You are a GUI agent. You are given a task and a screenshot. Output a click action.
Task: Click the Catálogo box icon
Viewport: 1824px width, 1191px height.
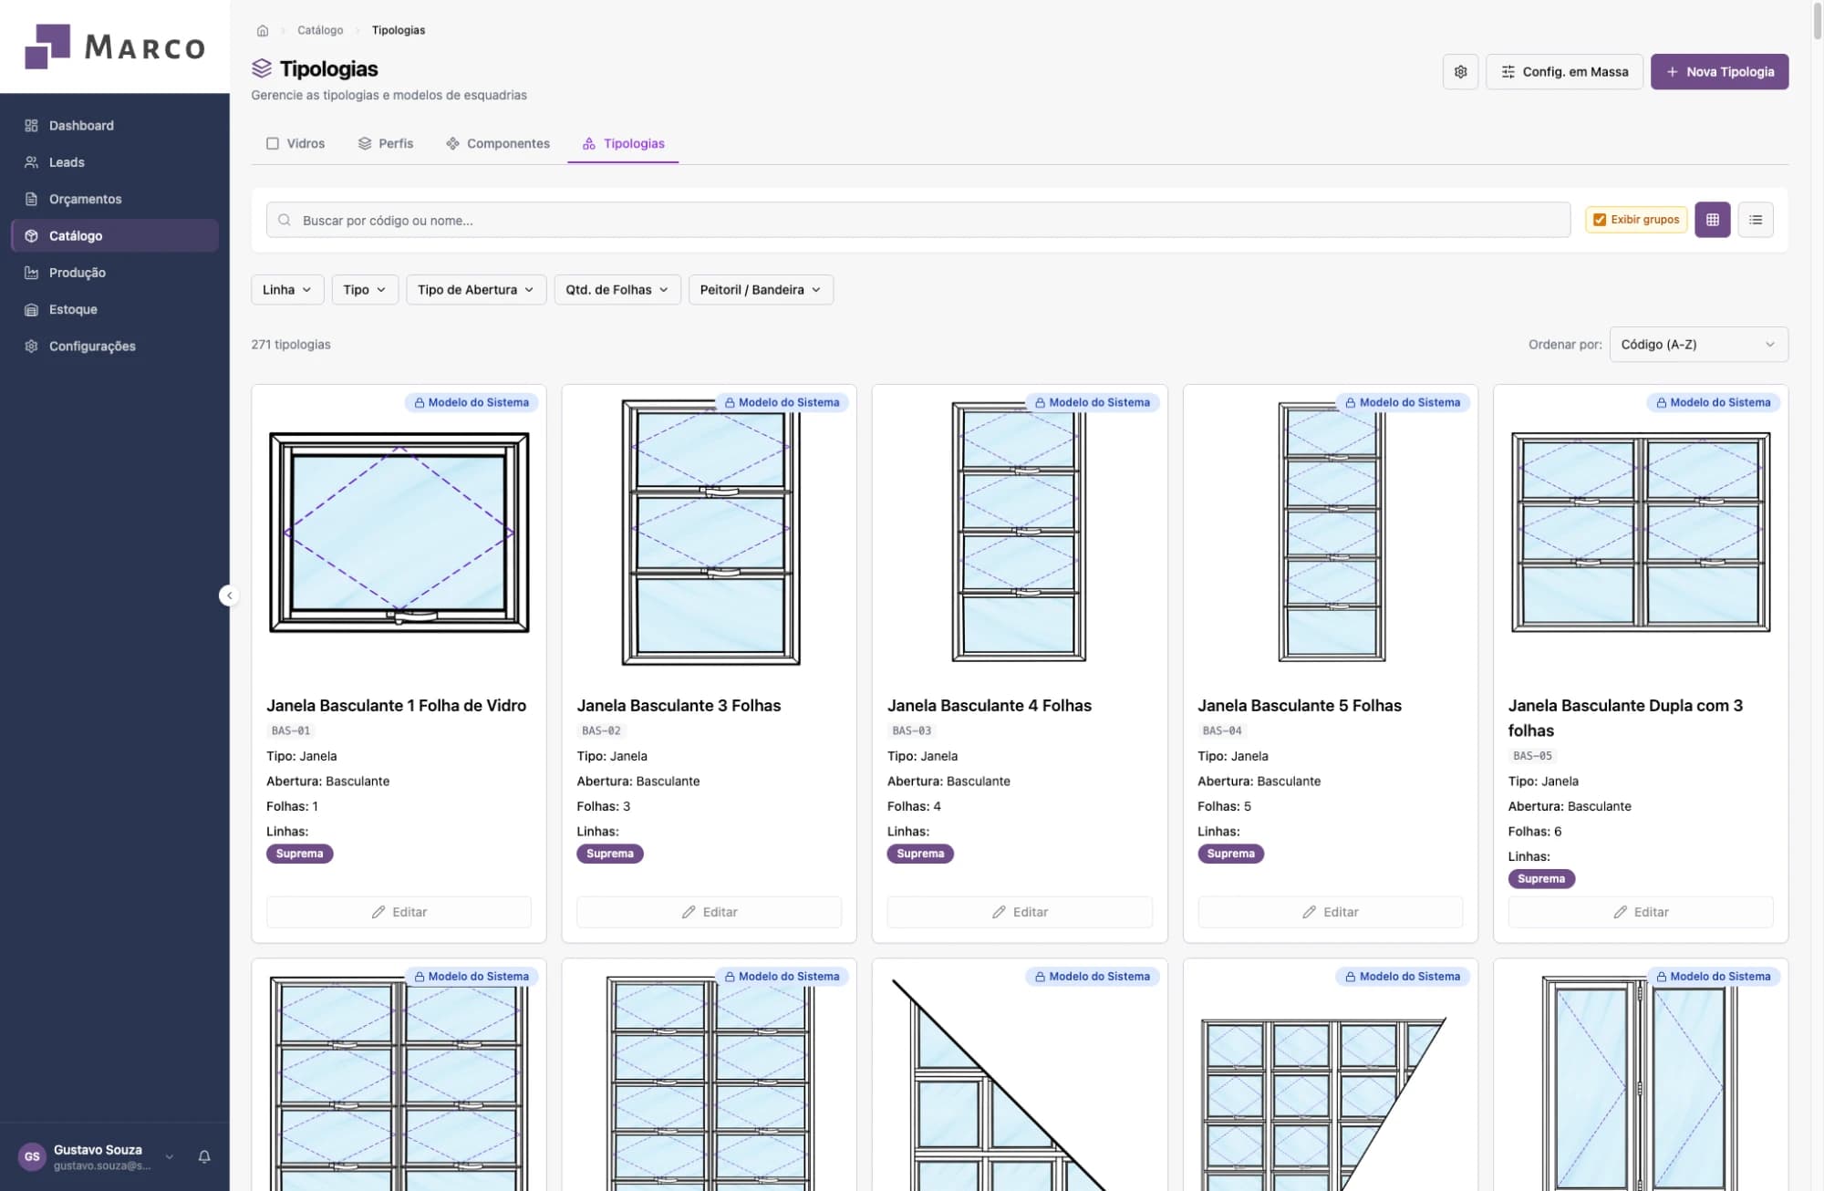(x=32, y=235)
